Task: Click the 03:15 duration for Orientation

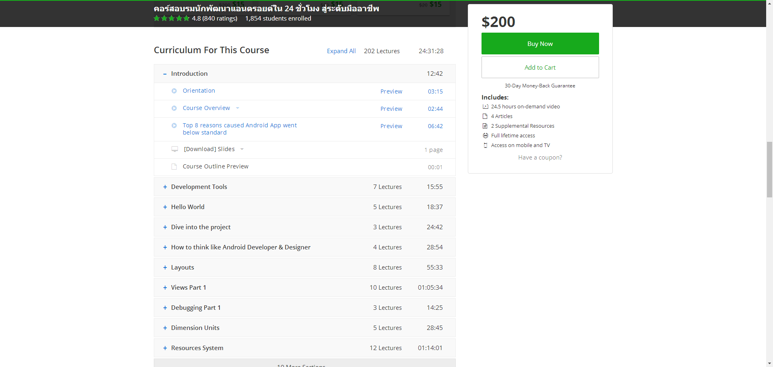Action: pos(435,91)
